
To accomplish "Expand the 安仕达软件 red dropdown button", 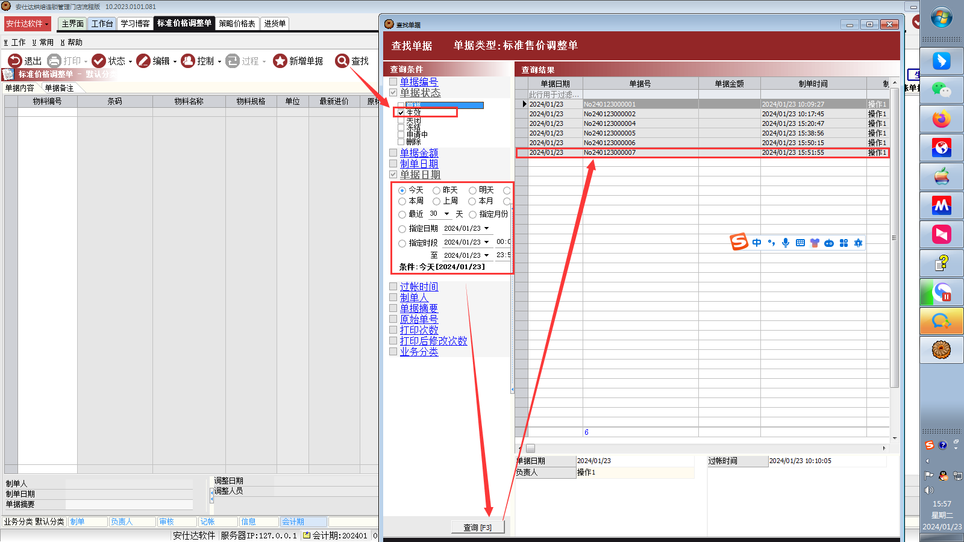I will 28,23.
